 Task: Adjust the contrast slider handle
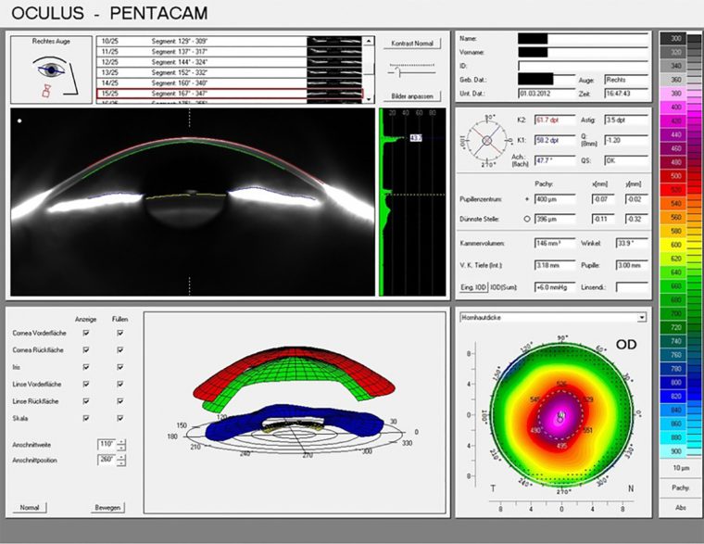pos(399,72)
